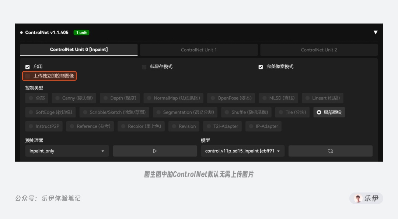
Task: Open the 预处理器 dropdown
Action: (66, 151)
